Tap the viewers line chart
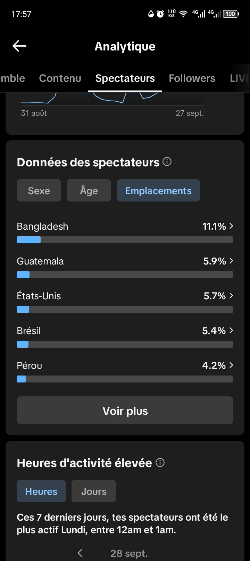 (112, 99)
